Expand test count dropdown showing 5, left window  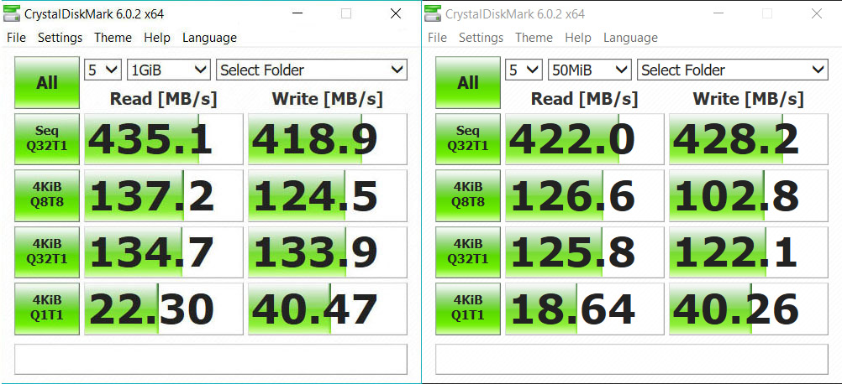[x=103, y=70]
